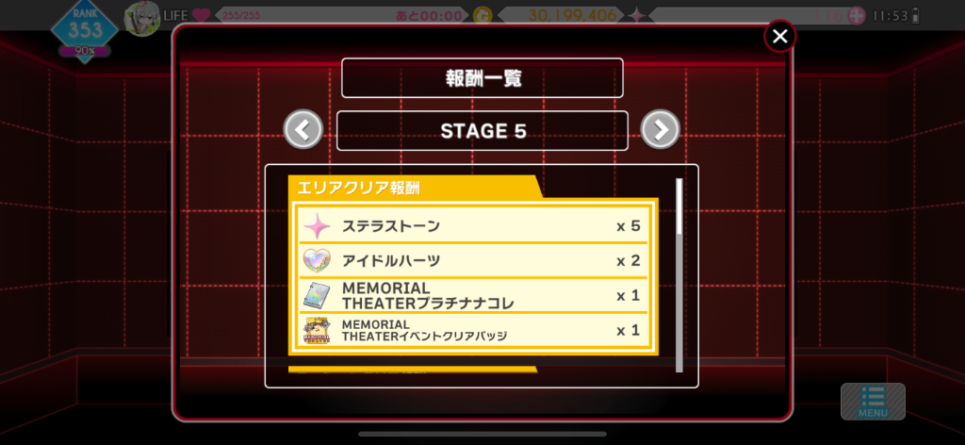This screenshot has height=445, width=965.
Task: Tap the 報酬一覧 title header
Action: click(482, 77)
